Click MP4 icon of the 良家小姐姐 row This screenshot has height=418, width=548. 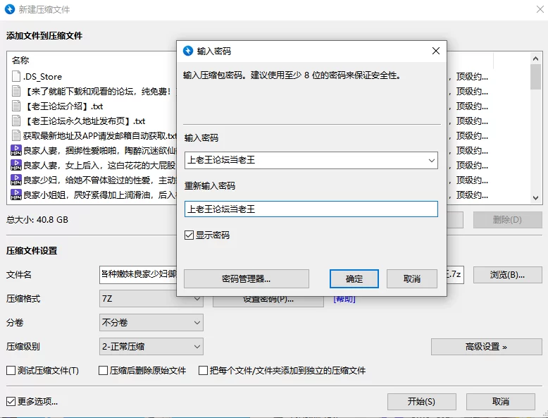(16, 195)
